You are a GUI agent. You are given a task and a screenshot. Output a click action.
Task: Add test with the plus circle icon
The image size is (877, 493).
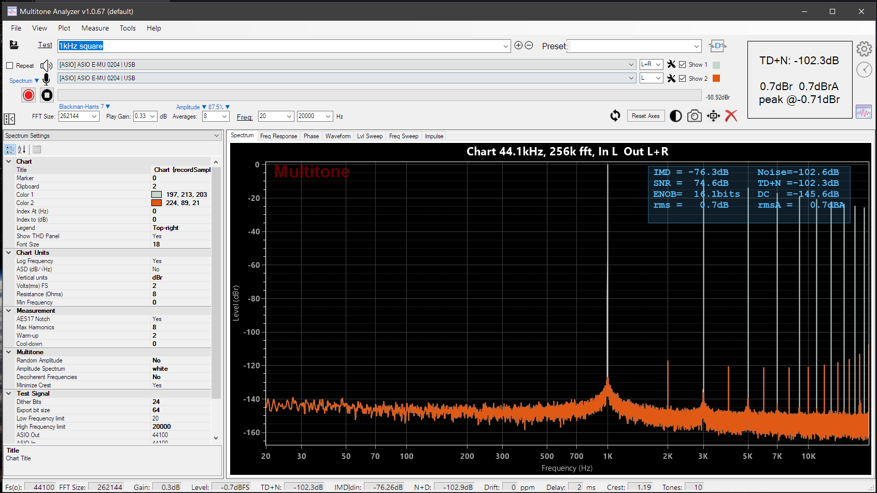pyautogui.click(x=518, y=46)
